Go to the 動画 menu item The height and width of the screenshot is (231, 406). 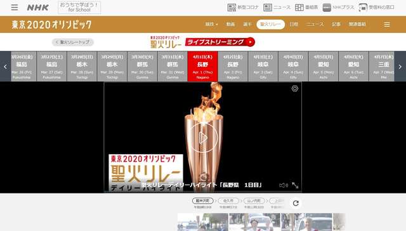[230, 24]
